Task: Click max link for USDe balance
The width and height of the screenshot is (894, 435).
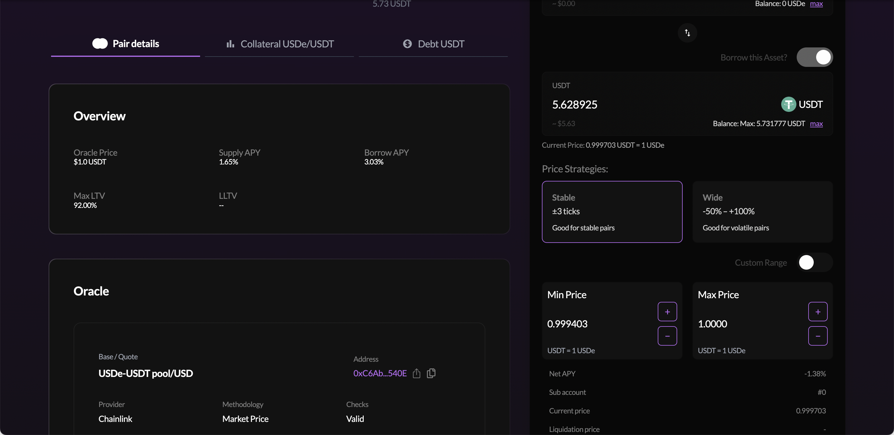Action: point(816,4)
